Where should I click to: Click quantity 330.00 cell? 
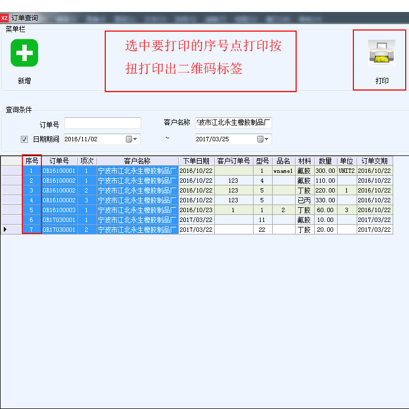click(326, 200)
